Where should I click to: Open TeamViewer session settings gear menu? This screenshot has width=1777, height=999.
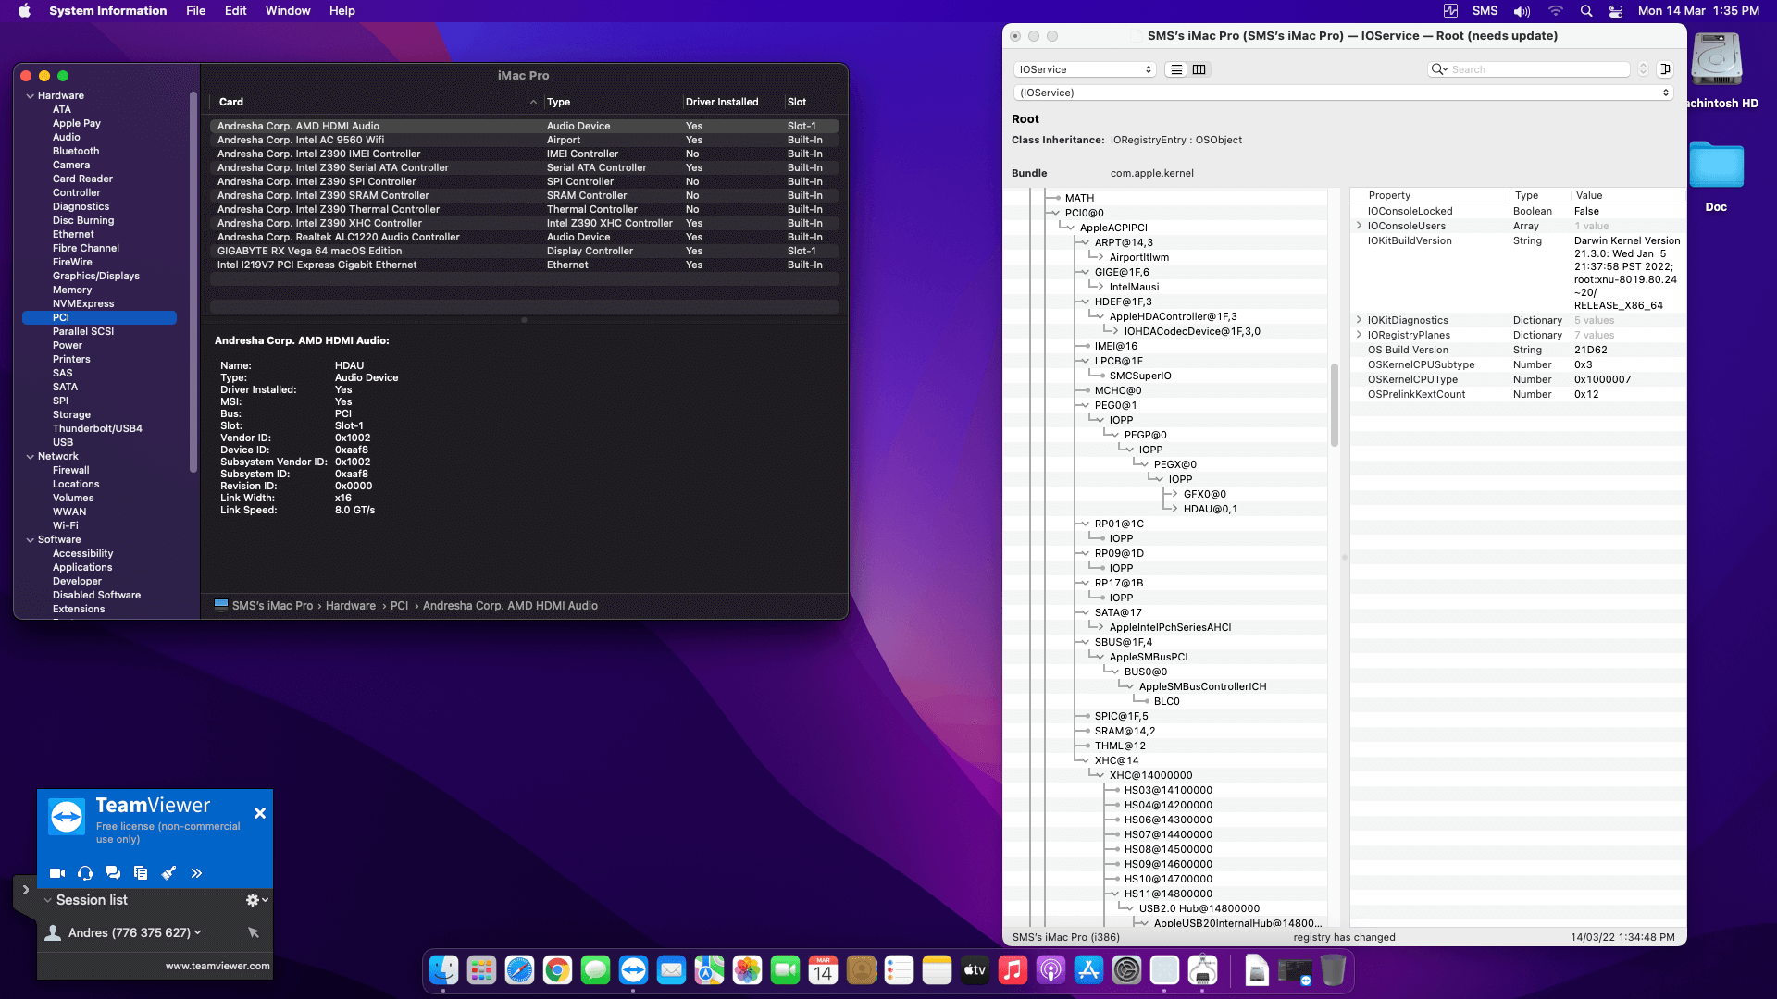point(256,900)
